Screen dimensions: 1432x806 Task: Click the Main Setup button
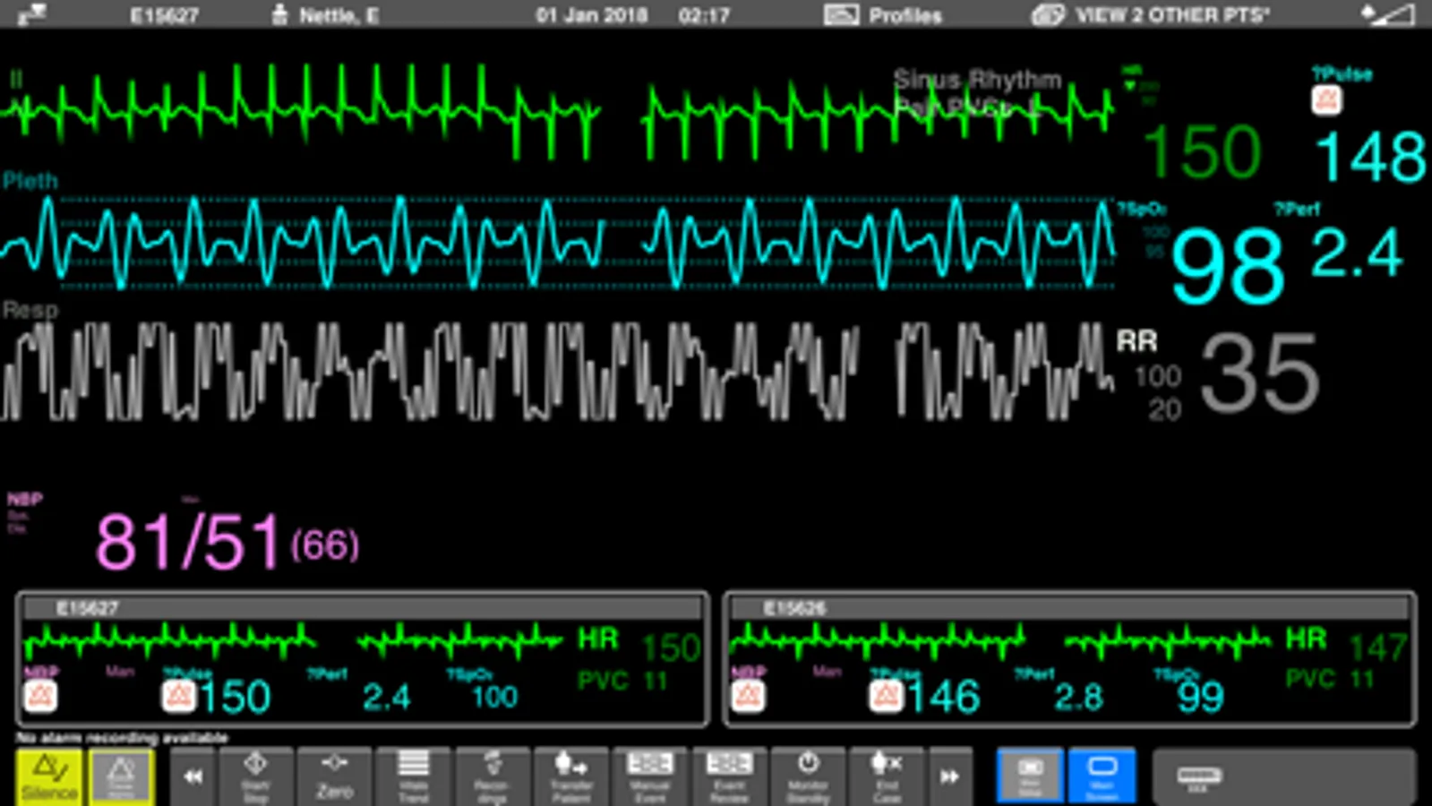1030,776
